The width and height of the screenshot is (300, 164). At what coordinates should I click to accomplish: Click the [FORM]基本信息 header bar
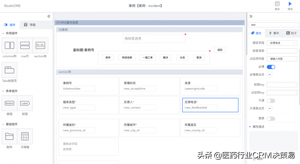[149, 23]
